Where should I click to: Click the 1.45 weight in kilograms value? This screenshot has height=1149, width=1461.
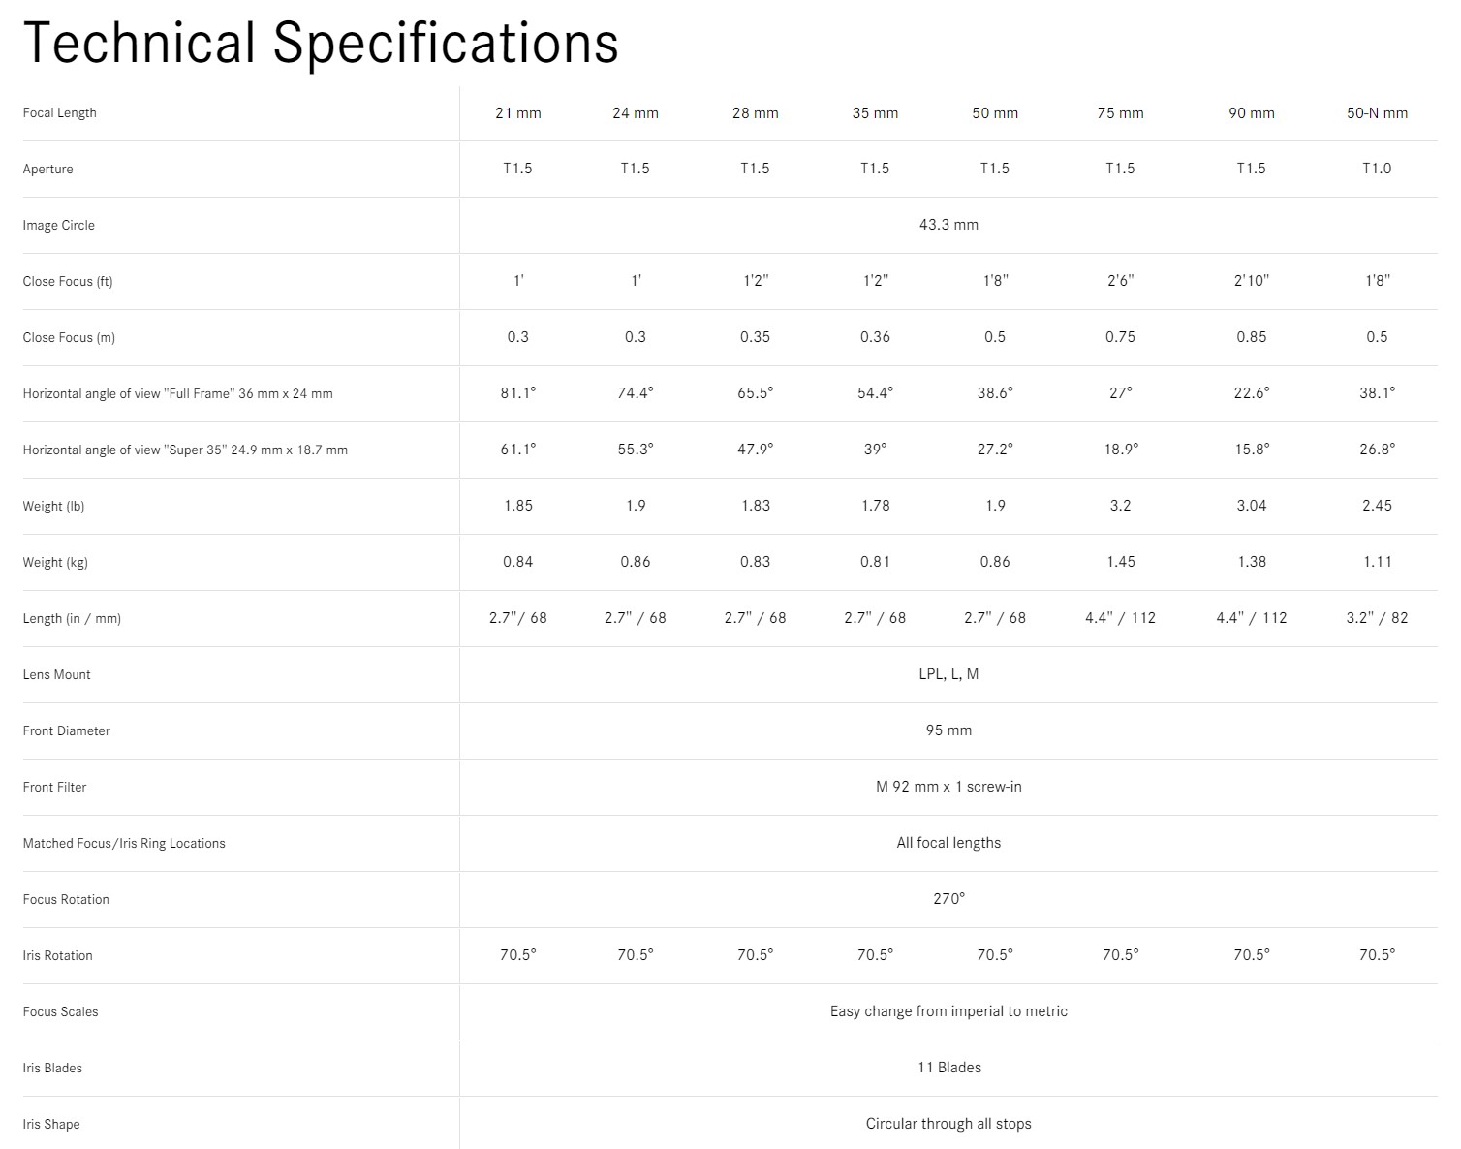(x=1120, y=562)
